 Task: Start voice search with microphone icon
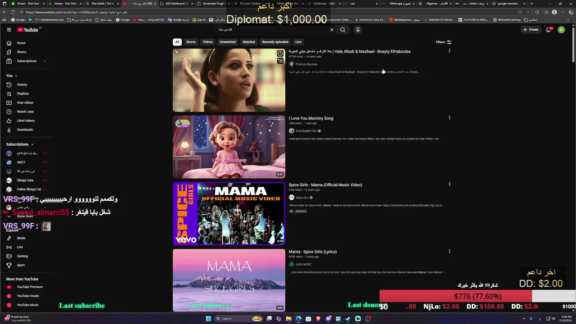tap(358, 30)
